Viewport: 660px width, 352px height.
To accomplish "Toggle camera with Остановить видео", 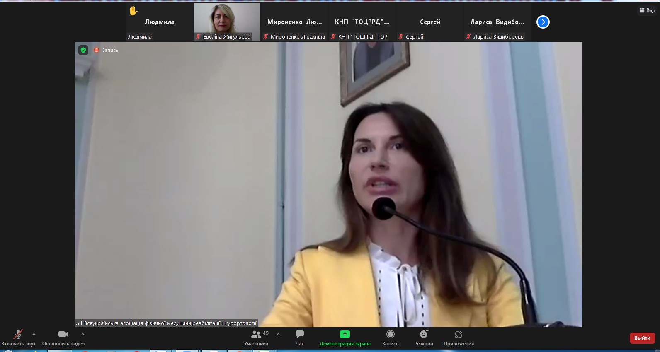I will (x=63, y=335).
